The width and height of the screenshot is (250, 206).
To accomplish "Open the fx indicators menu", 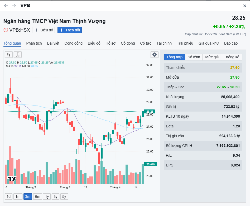I will pyautogui.click(x=18, y=55).
